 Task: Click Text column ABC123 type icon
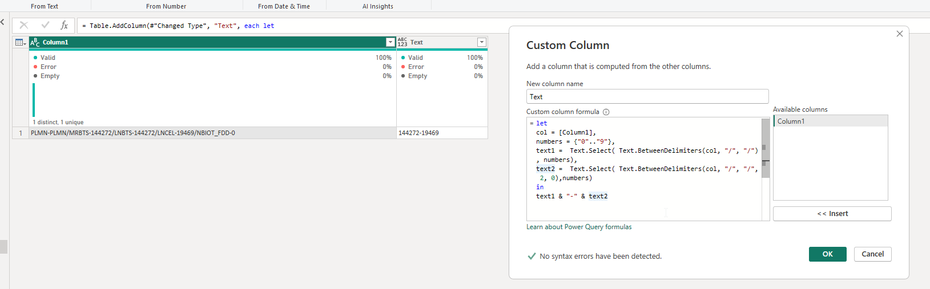pos(402,42)
